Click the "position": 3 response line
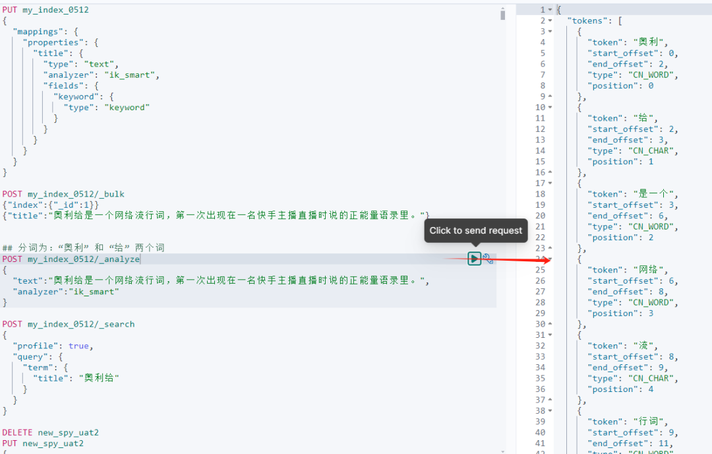 coord(620,313)
